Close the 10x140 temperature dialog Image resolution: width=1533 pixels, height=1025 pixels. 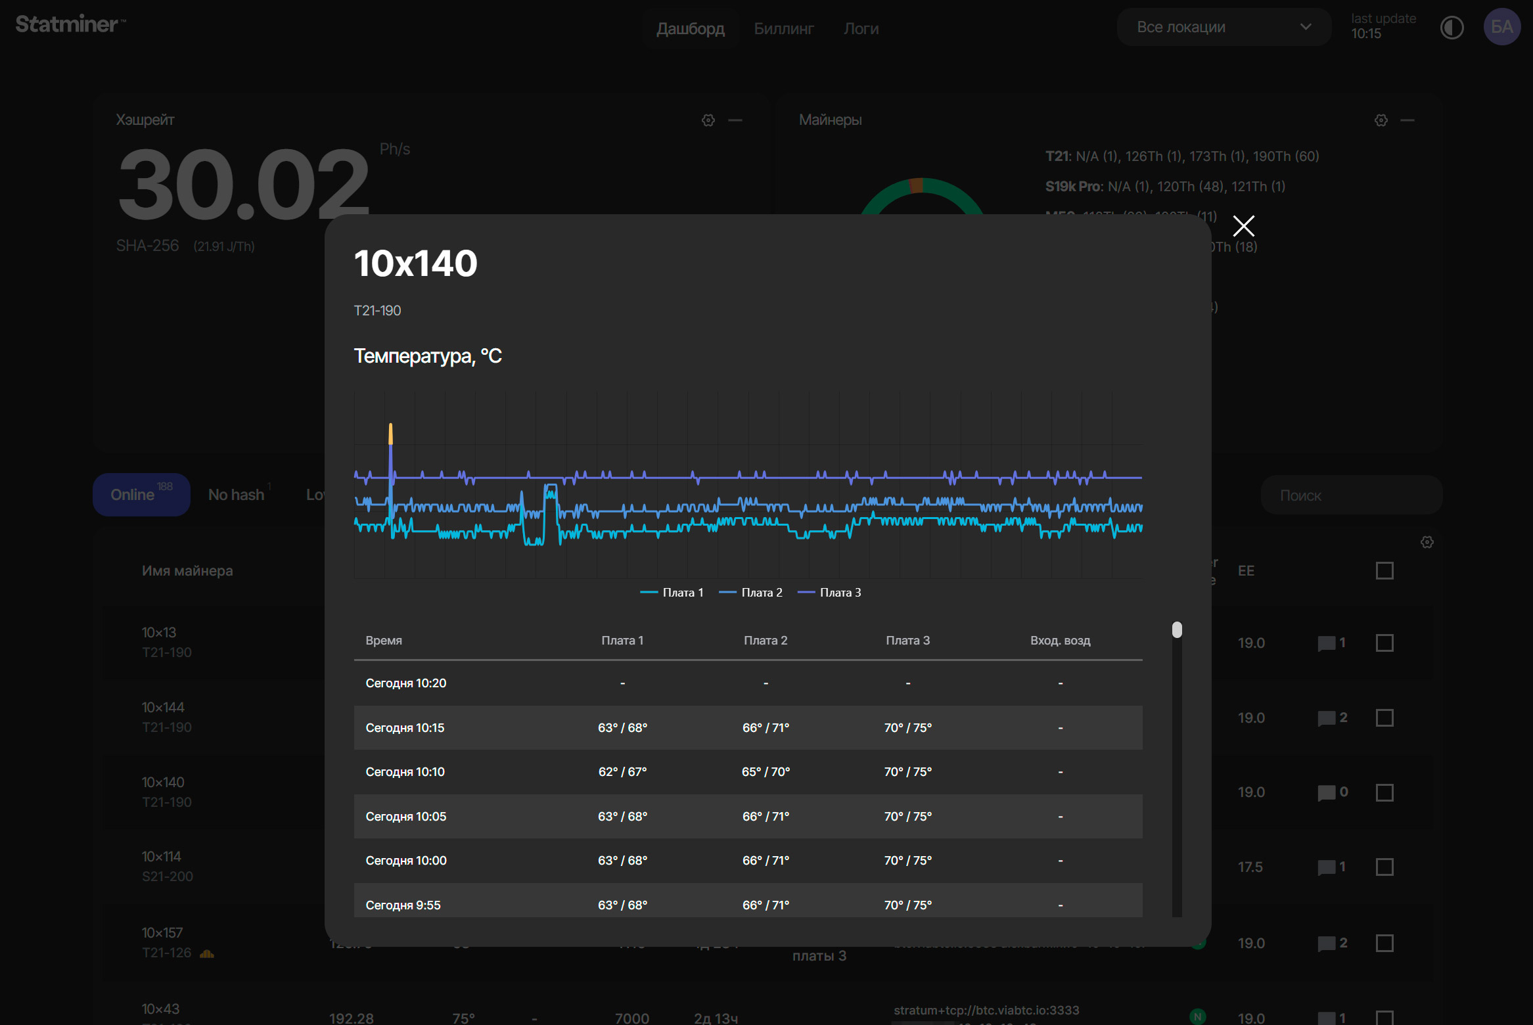1243,226
